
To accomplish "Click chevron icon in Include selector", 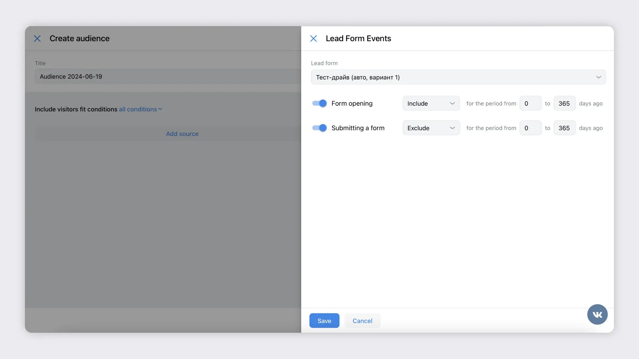I will 452,103.
